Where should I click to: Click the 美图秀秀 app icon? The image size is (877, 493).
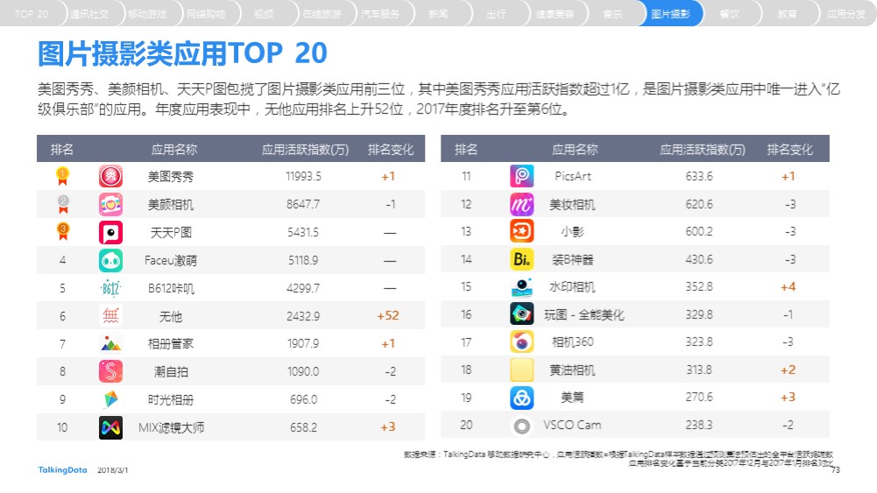point(110,177)
